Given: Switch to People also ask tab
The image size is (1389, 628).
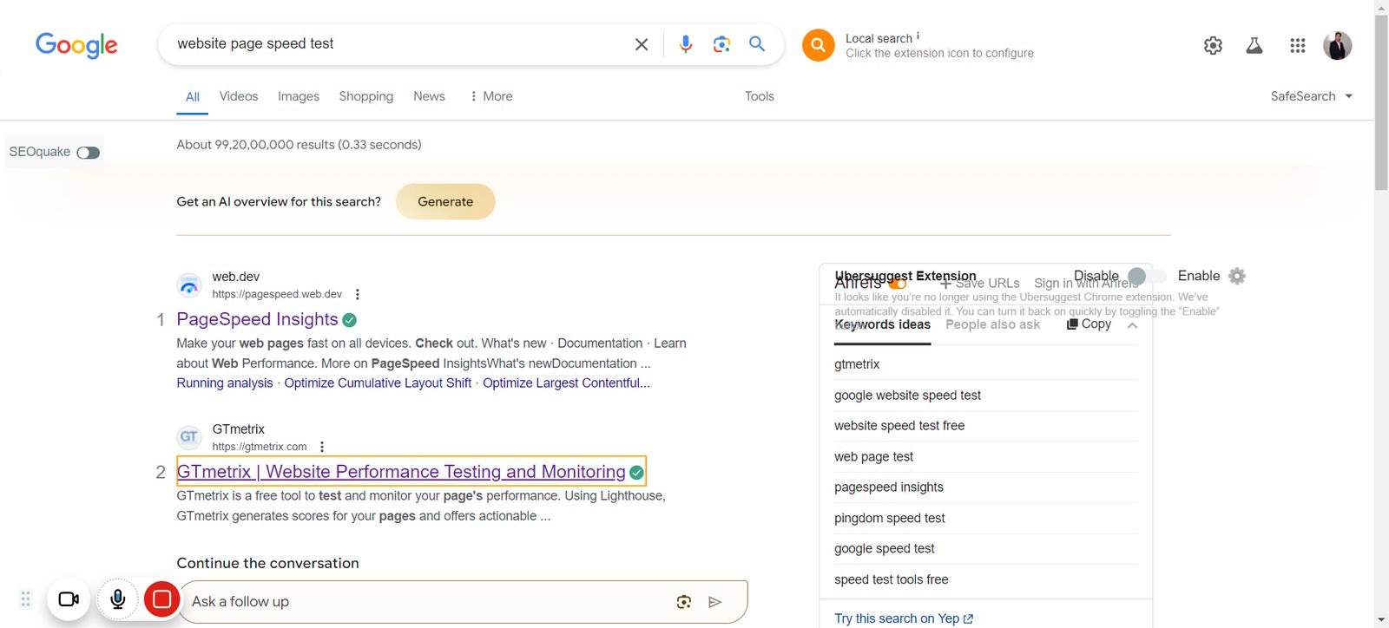Looking at the screenshot, I should [992, 324].
